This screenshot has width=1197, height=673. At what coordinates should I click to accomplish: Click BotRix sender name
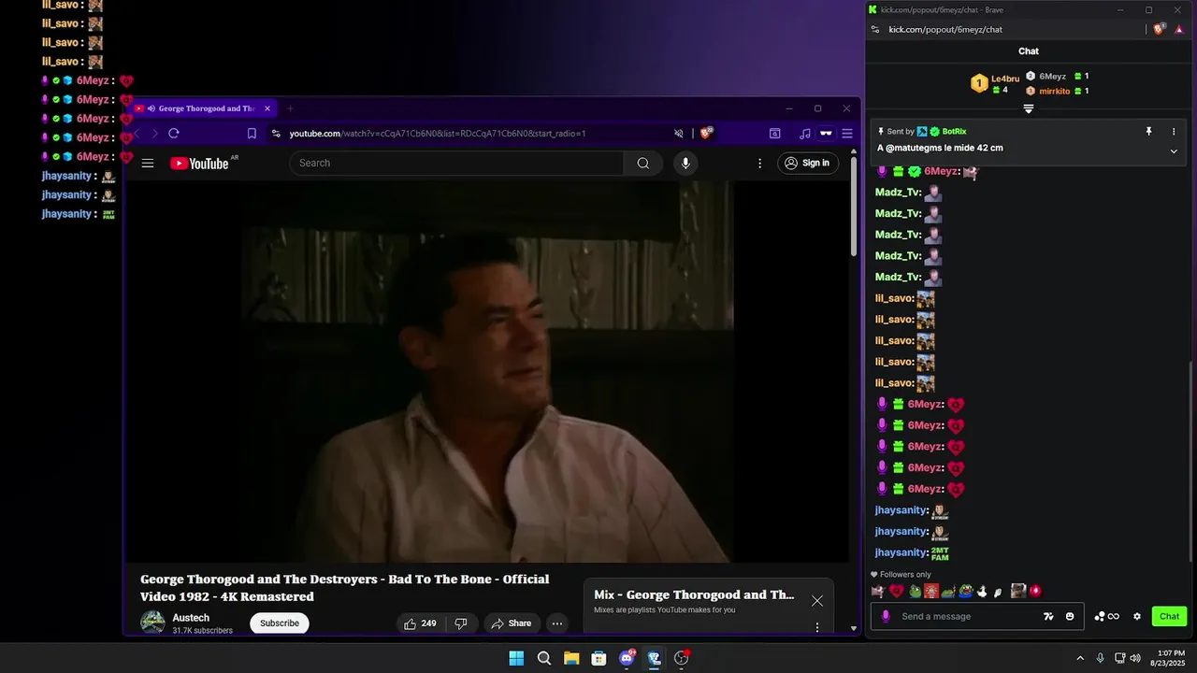(954, 132)
